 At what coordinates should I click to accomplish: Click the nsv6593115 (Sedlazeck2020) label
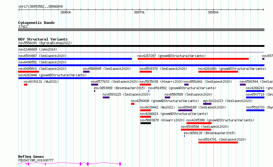tap(126, 94)
